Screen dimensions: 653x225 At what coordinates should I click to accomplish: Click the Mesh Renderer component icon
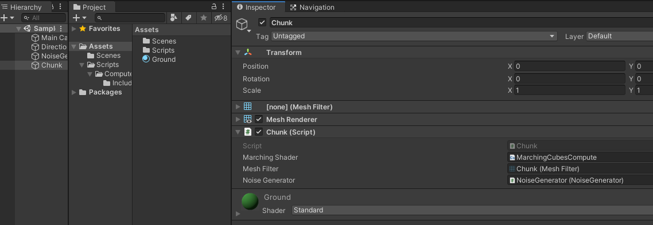[x=248, y=119]
